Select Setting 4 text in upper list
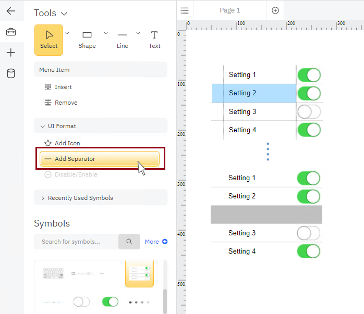The height and width of the screenshot is (314, 364). point(242,130)
